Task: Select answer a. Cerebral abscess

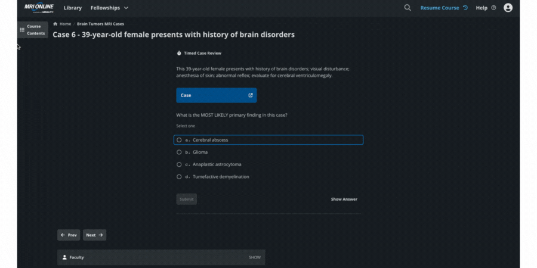Action: [x=179, y=140]
